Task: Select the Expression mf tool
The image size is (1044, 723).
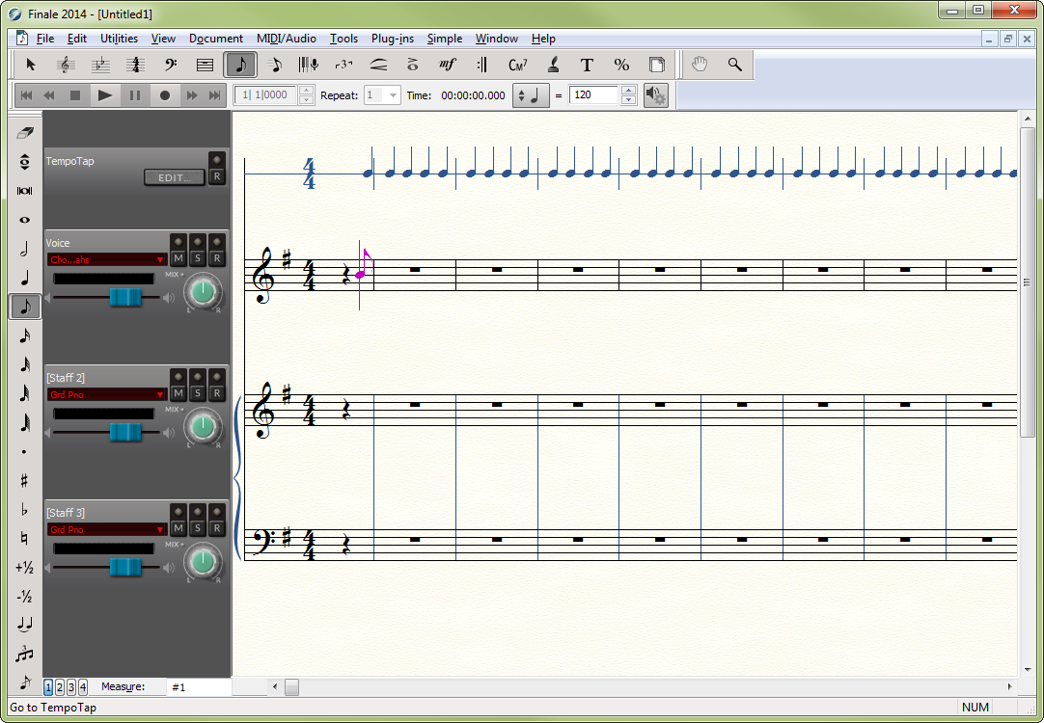Action: point(448,65)
